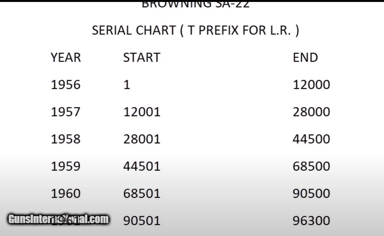Click end serial value 68500

pos(311,166)
